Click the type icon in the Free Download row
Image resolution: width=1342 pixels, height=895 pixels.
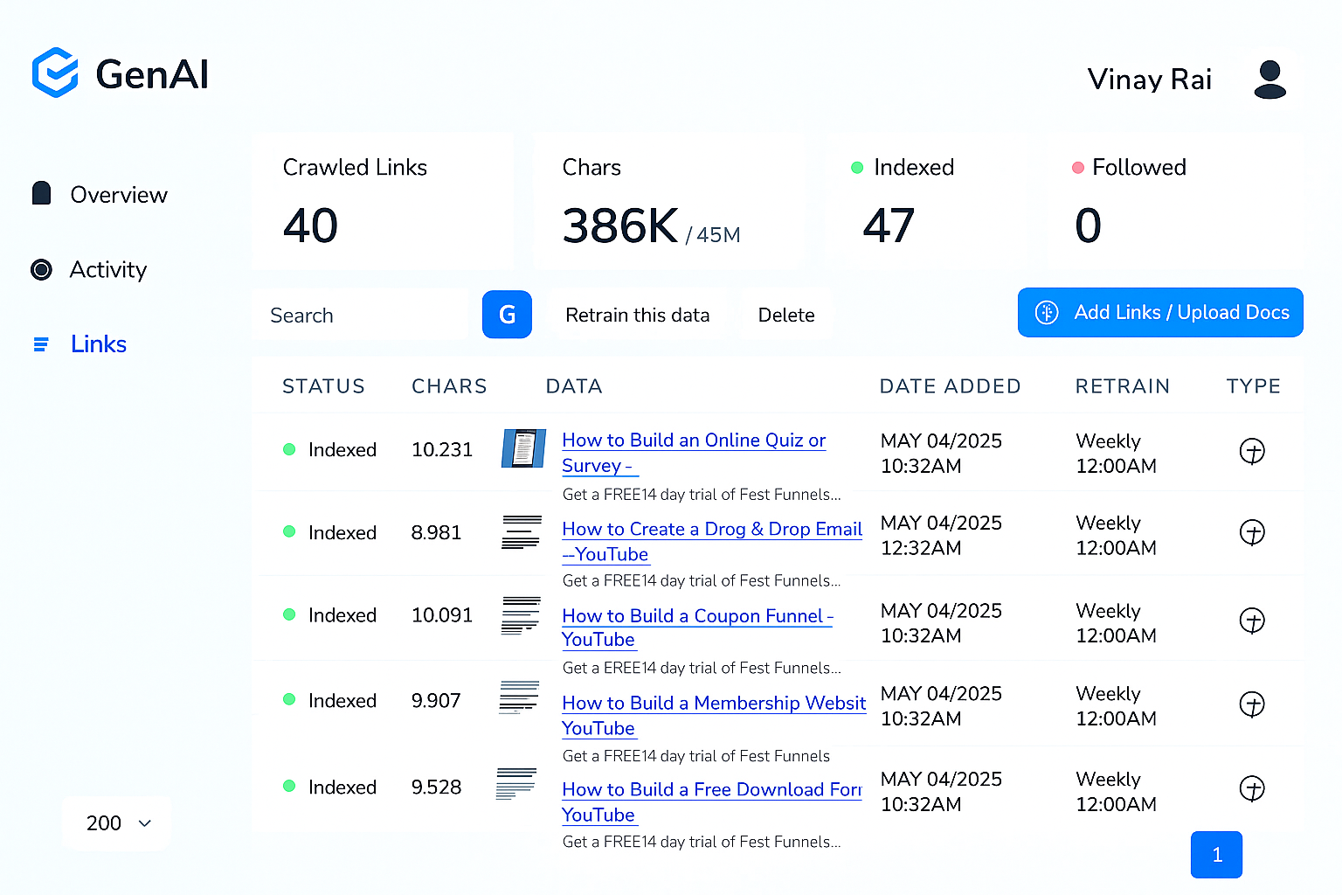coord(1252,788)
